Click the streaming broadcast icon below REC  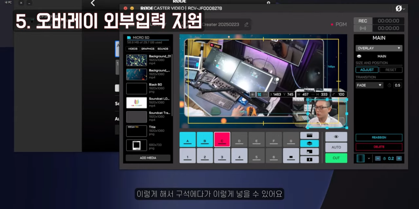363,29
